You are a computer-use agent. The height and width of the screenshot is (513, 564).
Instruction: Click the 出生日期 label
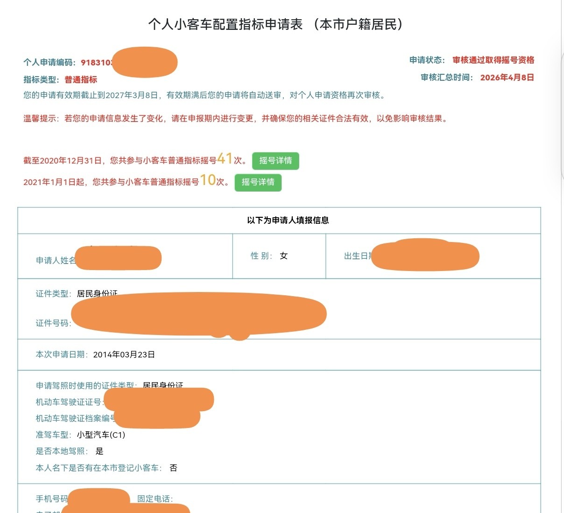359,256
